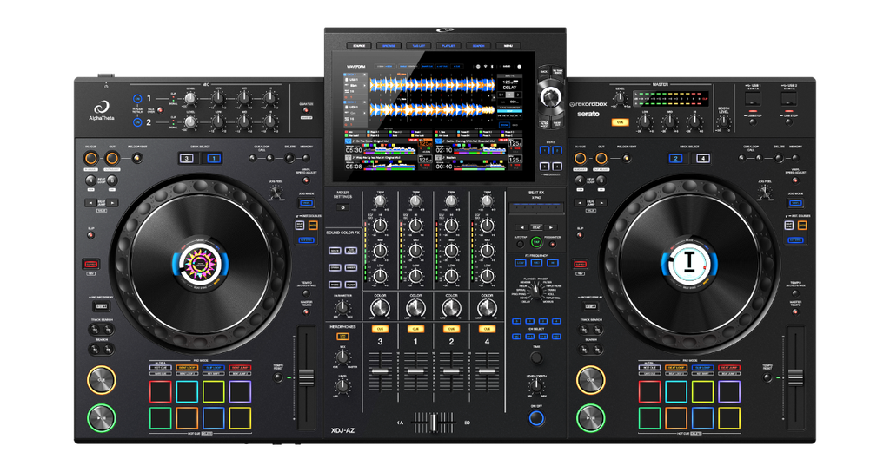Tap the red performance pad on left deck
This screenshot has height=472, width=890.
161,391
